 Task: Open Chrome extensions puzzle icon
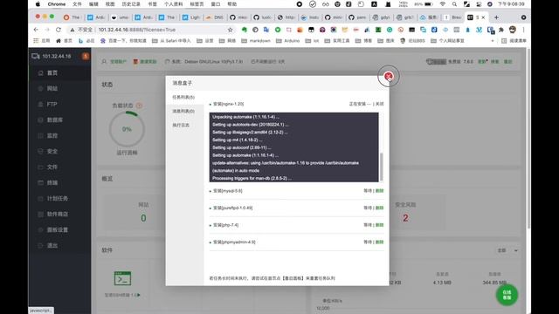[x=501, y=30]
